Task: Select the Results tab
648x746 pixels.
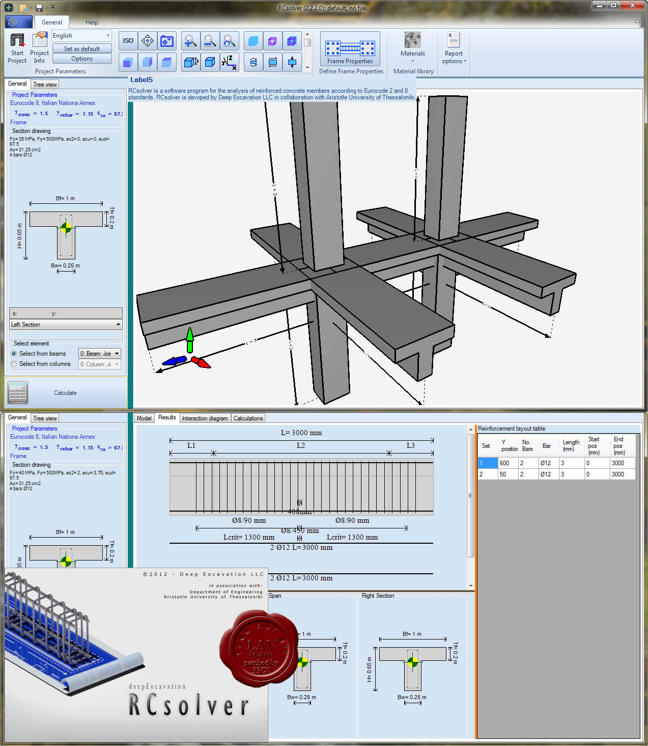Action: [x=167, y=417]
